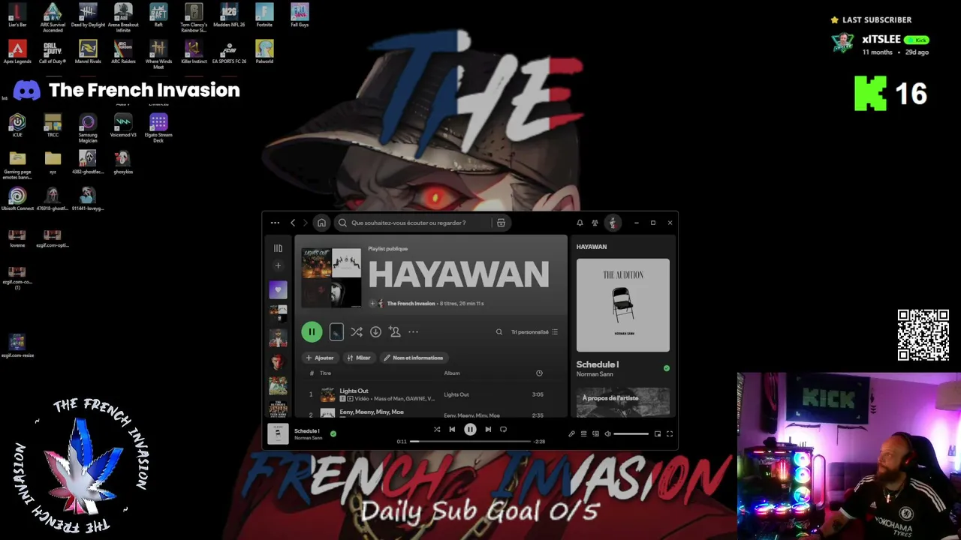Screen dimensions: 961x540
Task: Pause playback in the player bar
Action: [x=470, y=430]
